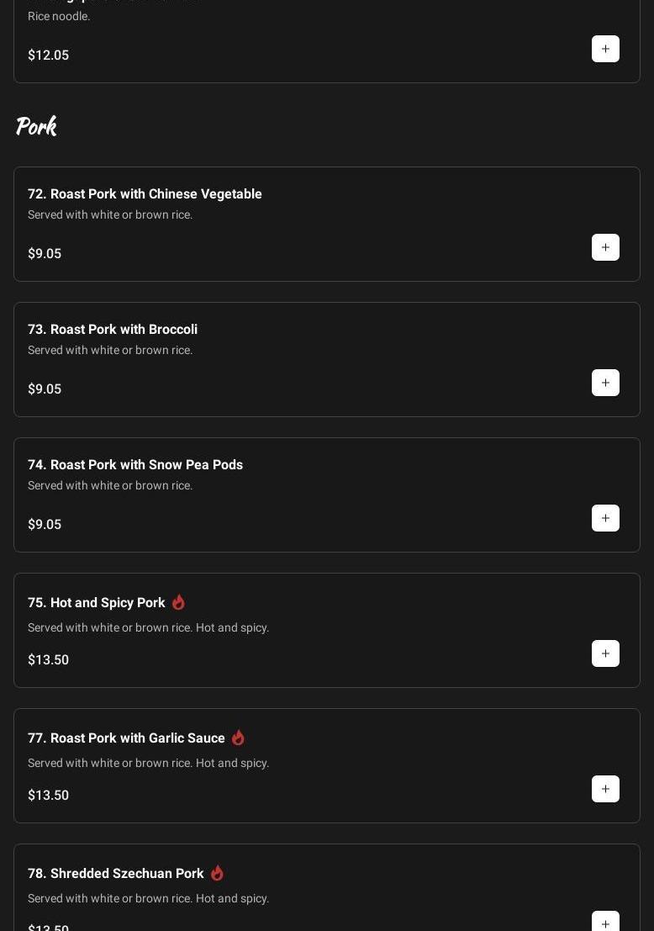Click the spicy flame icon on item 75
Image resolution: width=654 pixels, height=931 pixels.
click(x=178, y=602)
